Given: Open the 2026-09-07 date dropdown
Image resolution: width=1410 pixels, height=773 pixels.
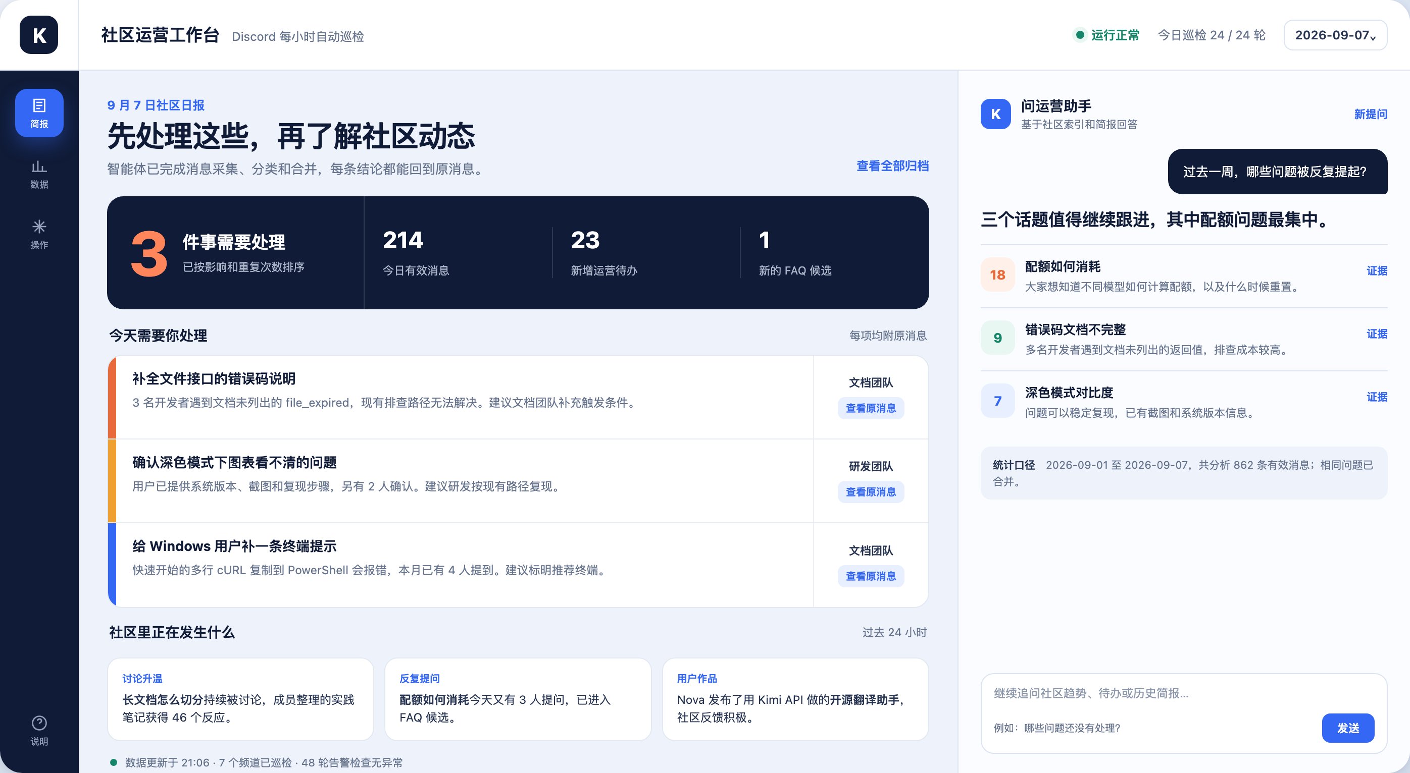Looking at the screenshot, I should pyautogui.click(x=1335, y=35).
